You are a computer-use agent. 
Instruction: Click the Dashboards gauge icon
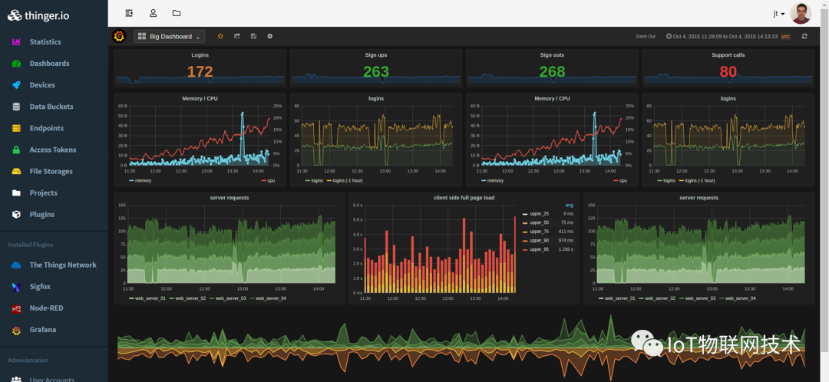pos(16,64)
